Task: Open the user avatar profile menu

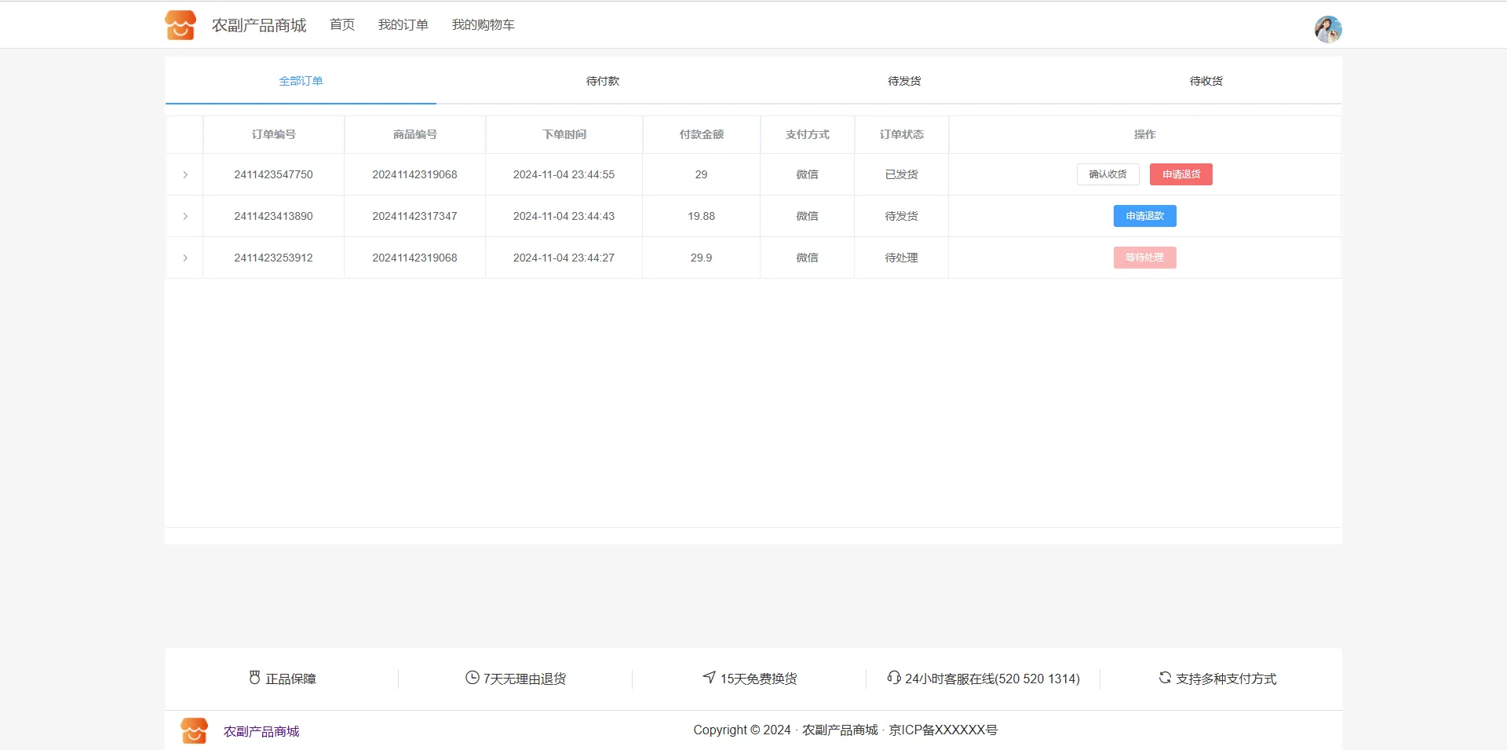Action: coord(1327,29)
